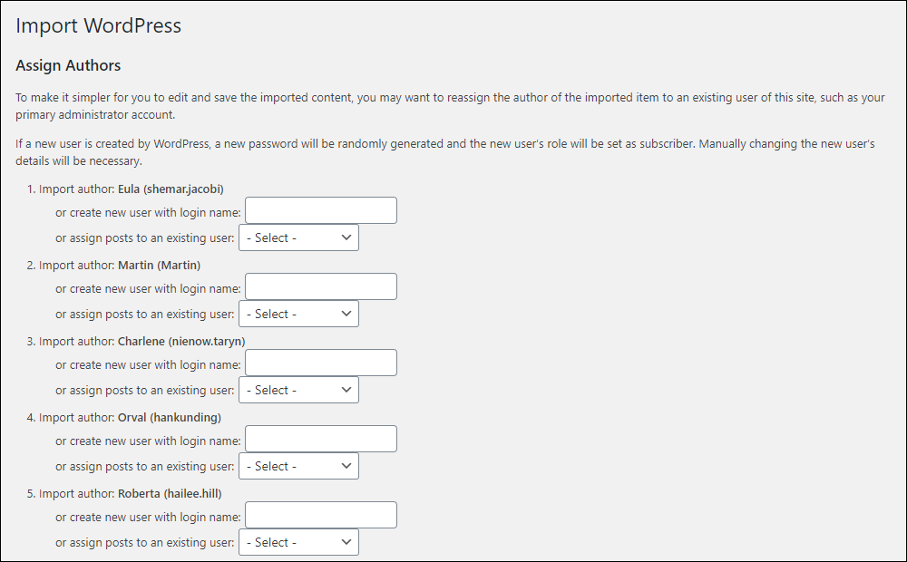Image resolution: width=907 pixels, height=562 pixels.
Task: Open the existing user dropdown for Eula
Action: coord(298,237)
